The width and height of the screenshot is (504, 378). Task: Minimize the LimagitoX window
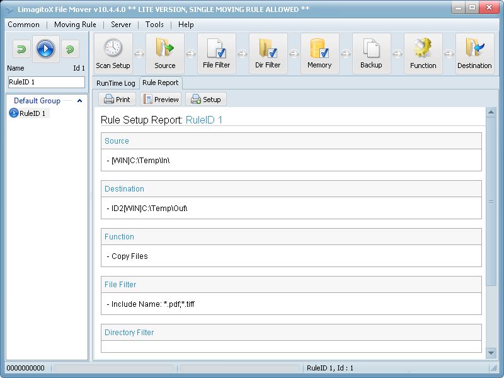(x=459, y=8)
